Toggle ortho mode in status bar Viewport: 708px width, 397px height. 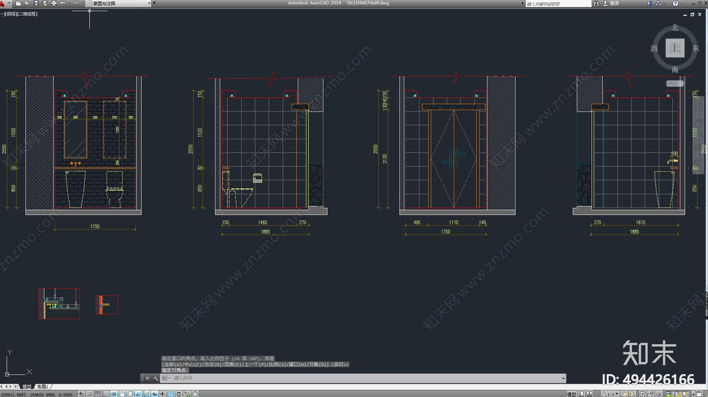coord(105,394)
